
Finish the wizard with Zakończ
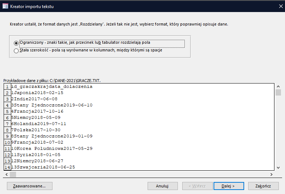click(x=263, y=186)
